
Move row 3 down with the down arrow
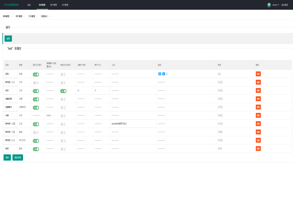pyautogui.click(x=222, y=90)
